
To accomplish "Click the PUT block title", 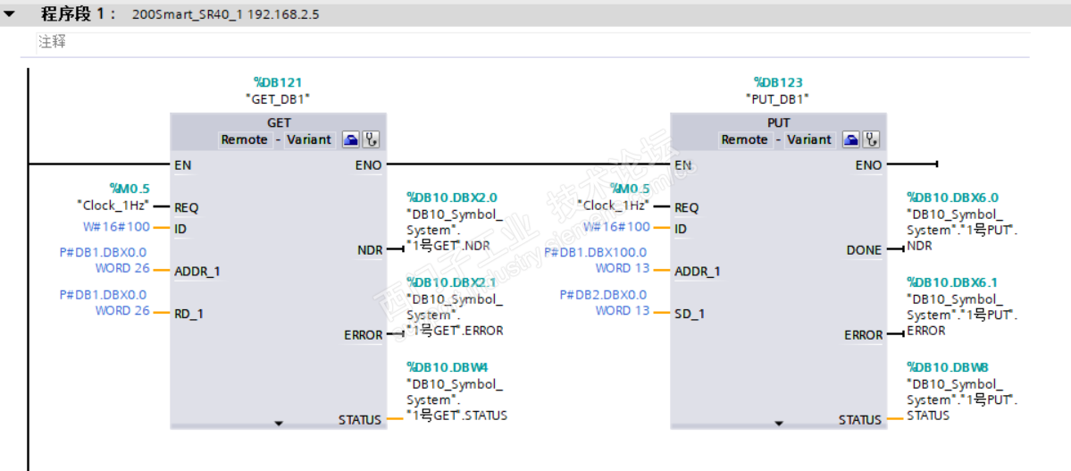I will (779, 123).
